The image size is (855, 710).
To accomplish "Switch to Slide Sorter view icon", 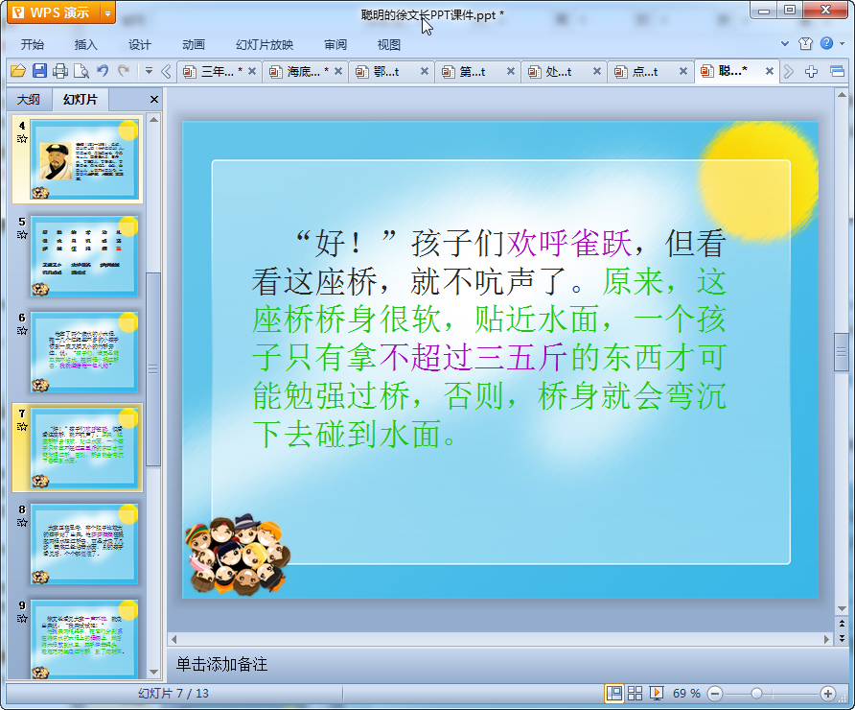I will pyautogui.click(x=635, y=694).
